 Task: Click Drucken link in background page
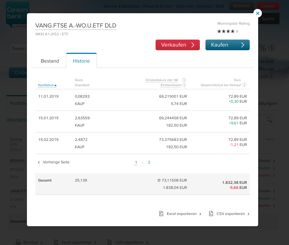pyautogui.click(x=31, y=242)
